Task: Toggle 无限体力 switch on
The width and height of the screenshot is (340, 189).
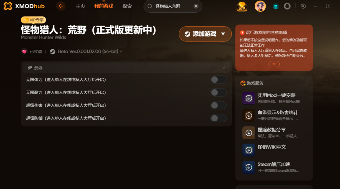Action: (218, 80)
